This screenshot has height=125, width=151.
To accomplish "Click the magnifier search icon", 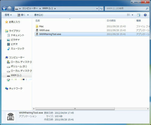I will pyautogui.click(x=147, y=8).
